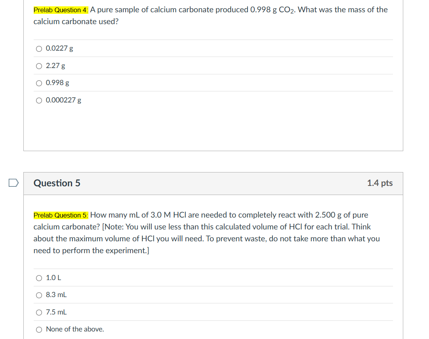Select the 0.000227 g answer option
The height and width of the screenshot is (339, 429).
click(39, 100)
